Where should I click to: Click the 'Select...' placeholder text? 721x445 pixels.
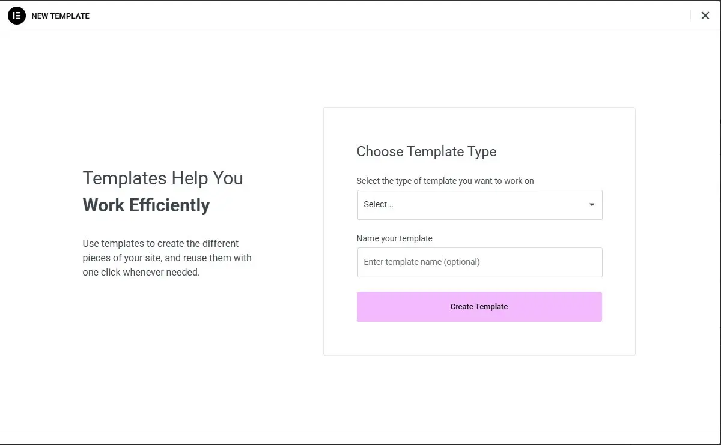coord(379,205)
